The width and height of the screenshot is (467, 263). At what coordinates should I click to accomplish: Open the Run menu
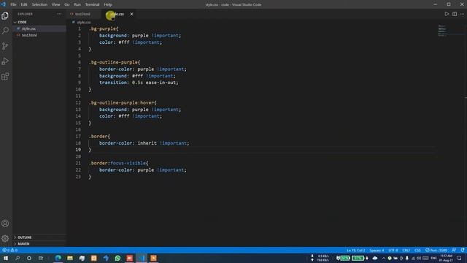(77, 4)
